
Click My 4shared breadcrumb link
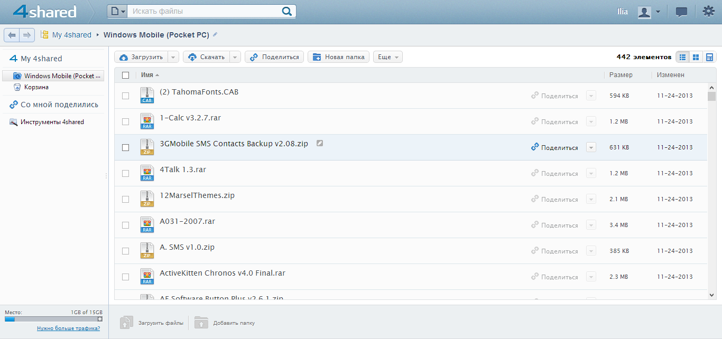click(72, 35)
